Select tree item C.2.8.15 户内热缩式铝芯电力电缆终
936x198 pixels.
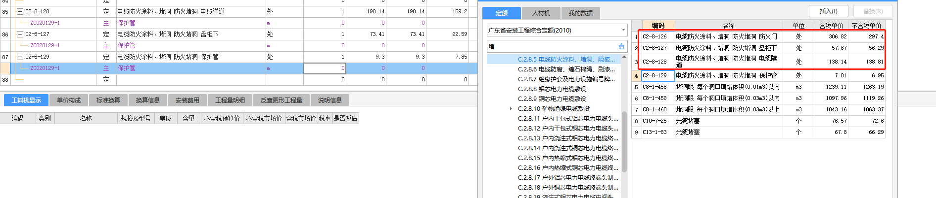pos(568,158)
